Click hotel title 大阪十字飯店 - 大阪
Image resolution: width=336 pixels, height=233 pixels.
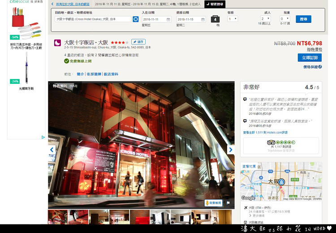pos(86,43)
